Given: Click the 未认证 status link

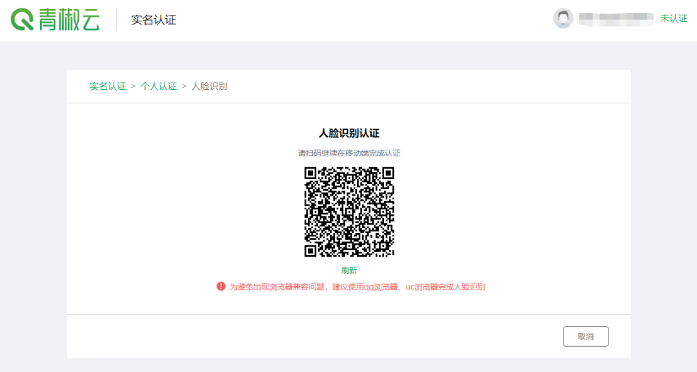Looking at the screenshot, I should click(x=673, y=19).
